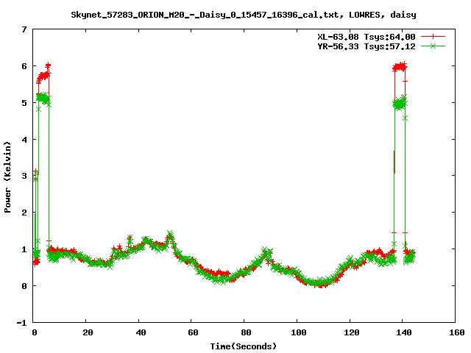Click y-axis tick label 3

point(24,176)
